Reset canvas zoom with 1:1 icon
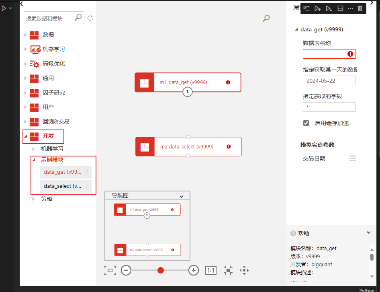This screenshot has width=380, height=292. tap(211, 270)
